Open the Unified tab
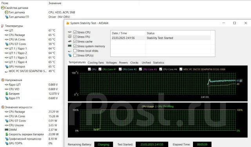The width and height of the screenshot is (251, 147). (x=146, y=62)
